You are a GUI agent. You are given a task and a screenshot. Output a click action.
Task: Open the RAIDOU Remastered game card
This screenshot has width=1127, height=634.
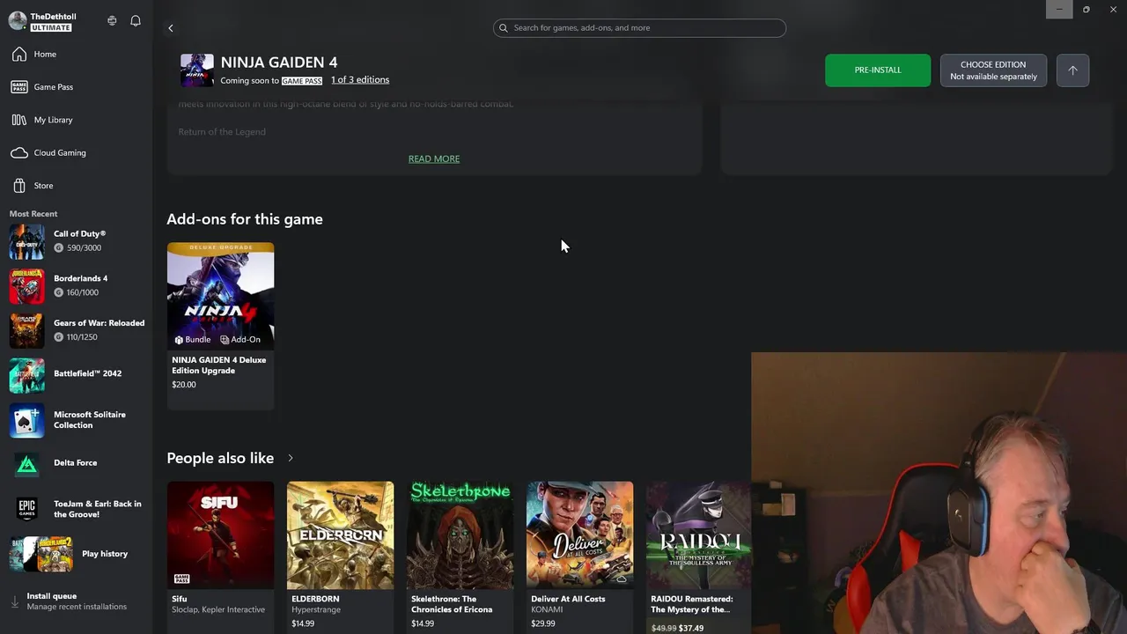coord(698,557)
